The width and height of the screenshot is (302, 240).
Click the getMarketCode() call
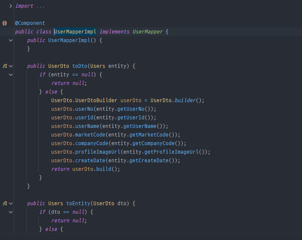(x=149, y=135)
